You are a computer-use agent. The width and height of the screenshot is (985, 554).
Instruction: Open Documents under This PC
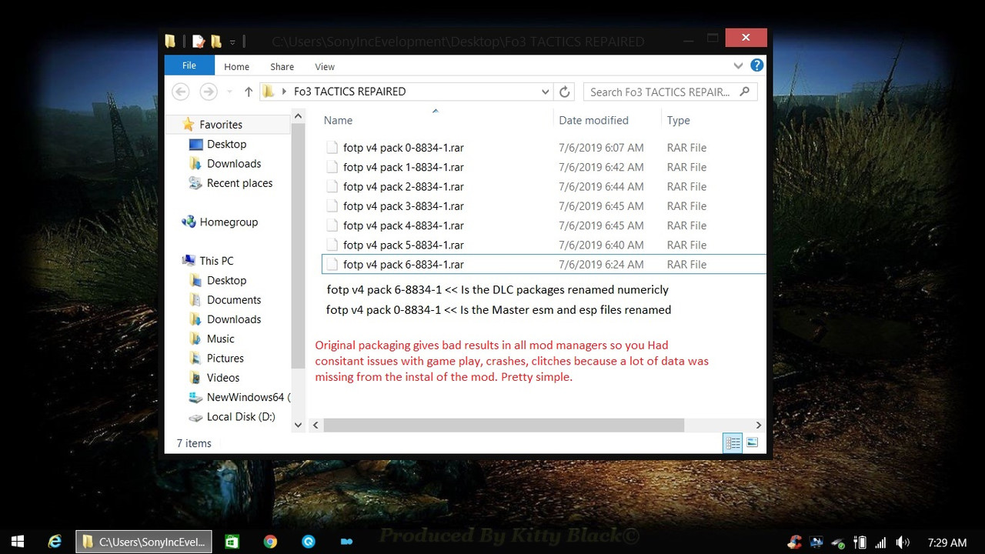point(234,299)
